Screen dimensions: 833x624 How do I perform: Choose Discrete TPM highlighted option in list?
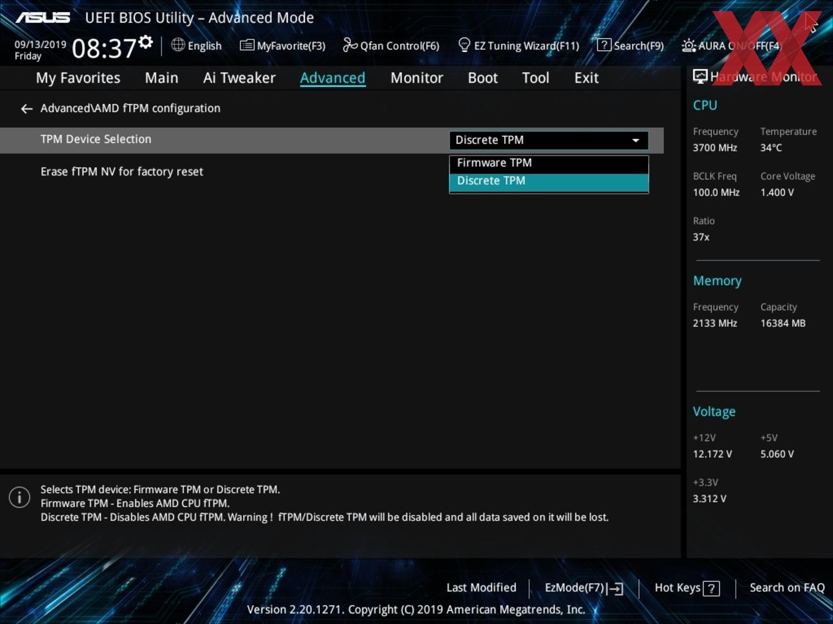549,182
